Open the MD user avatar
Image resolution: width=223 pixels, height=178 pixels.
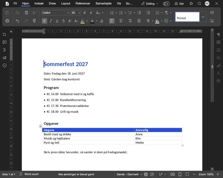207,4
